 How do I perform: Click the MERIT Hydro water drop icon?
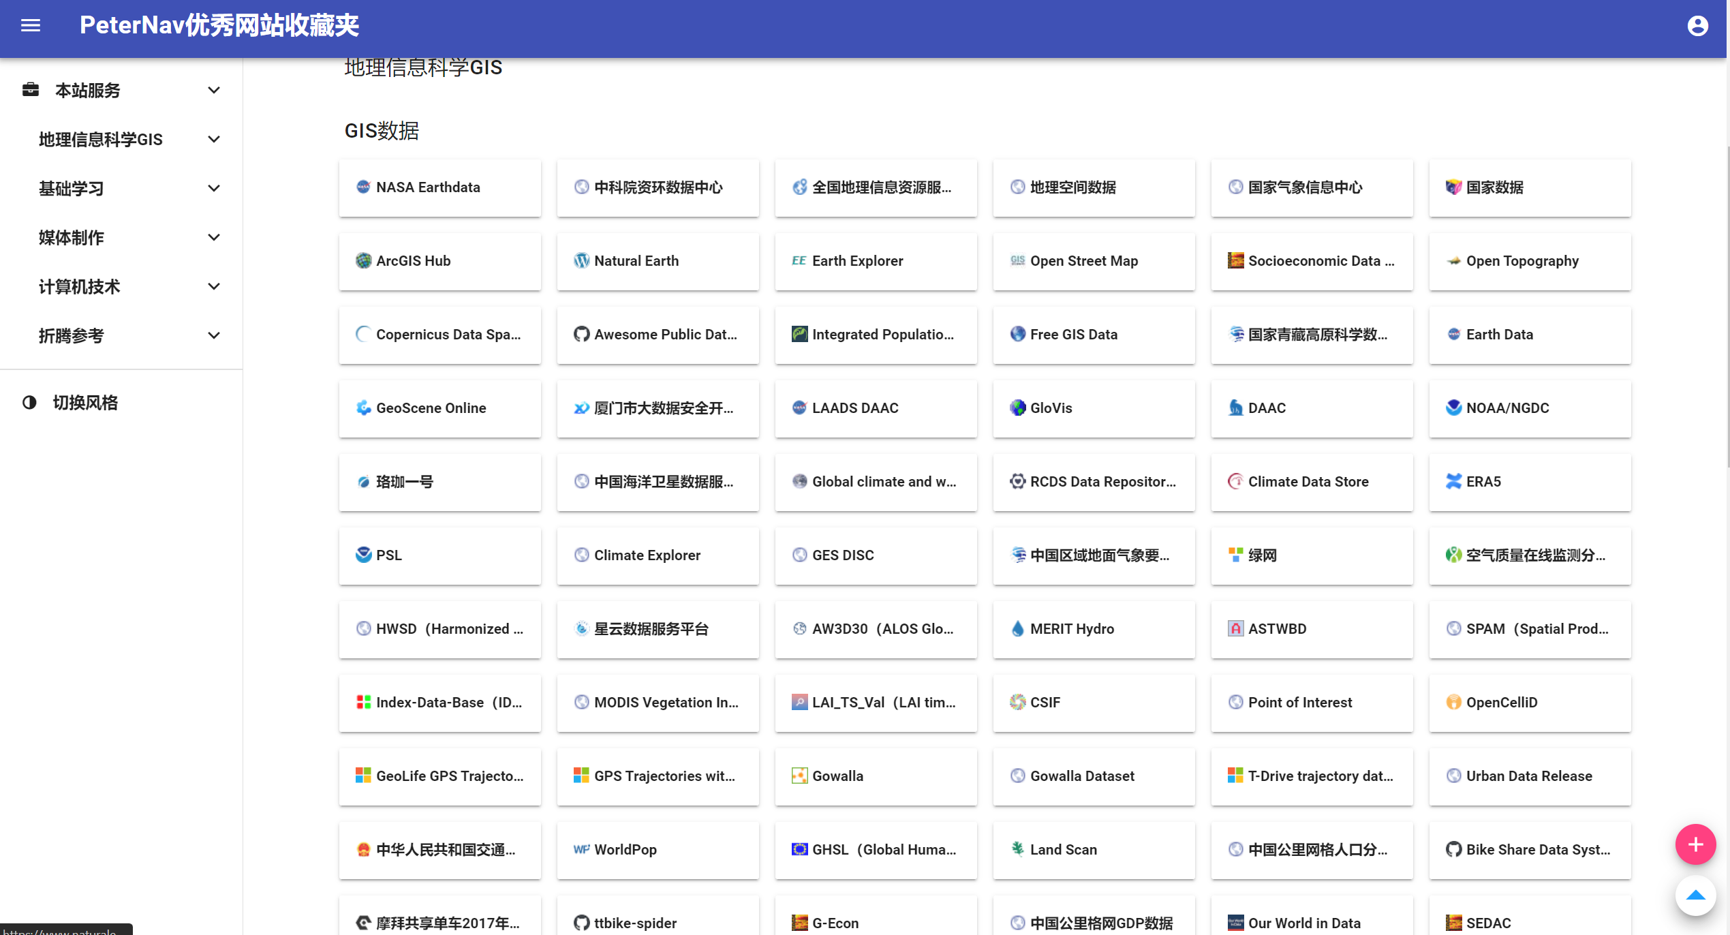coord(1017,628)
